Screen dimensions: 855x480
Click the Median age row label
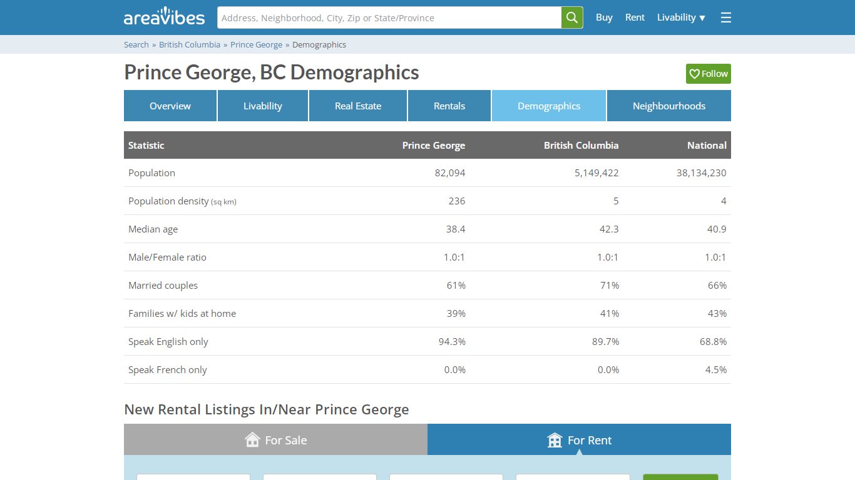pos(153,229)
